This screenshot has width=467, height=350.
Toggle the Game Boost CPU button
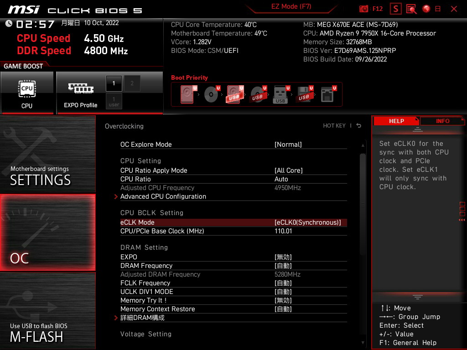27,93
